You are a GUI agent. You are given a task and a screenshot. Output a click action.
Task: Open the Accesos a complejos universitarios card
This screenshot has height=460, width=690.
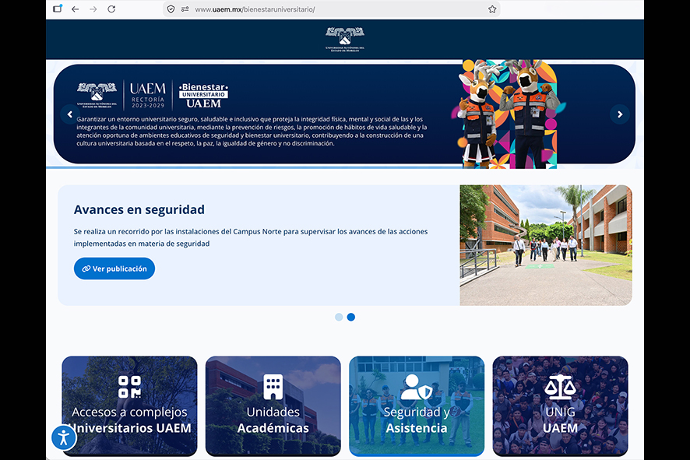click(x=130, y=406)
